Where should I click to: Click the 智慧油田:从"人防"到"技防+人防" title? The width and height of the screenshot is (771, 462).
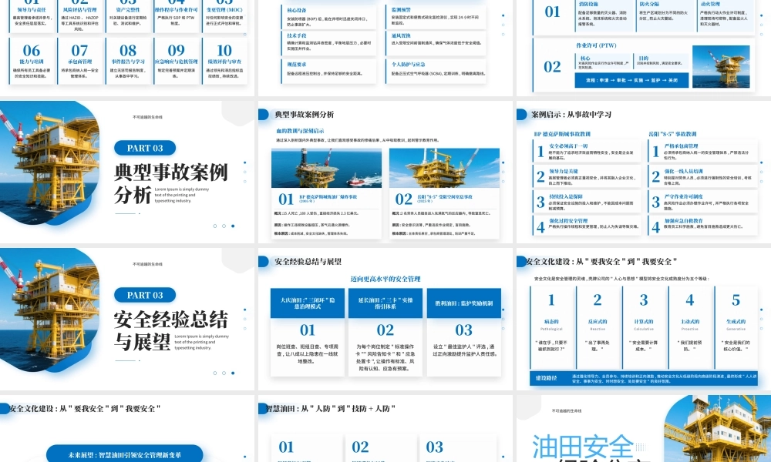tap(331, 408)
